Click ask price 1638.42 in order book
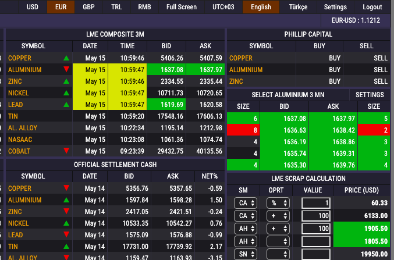The height and width of the screenshot is (260, 394). click(333, 130)
